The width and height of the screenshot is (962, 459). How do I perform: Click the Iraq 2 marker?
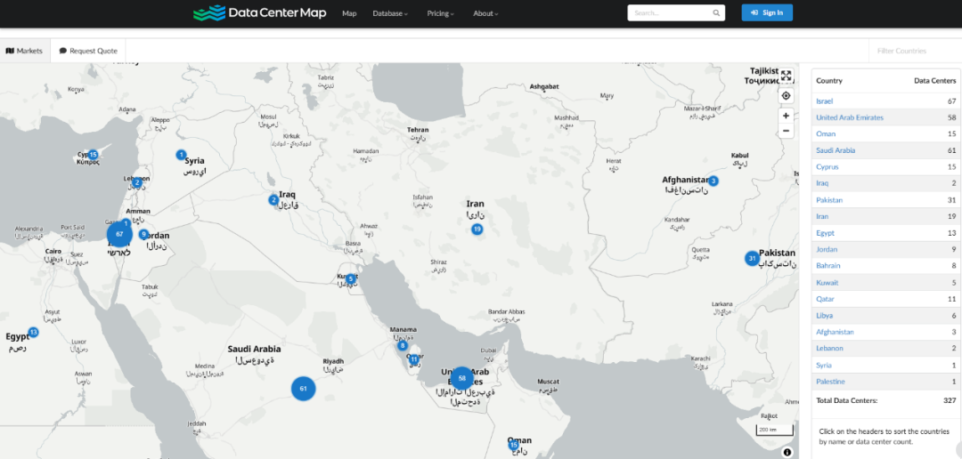click(273, 200)
